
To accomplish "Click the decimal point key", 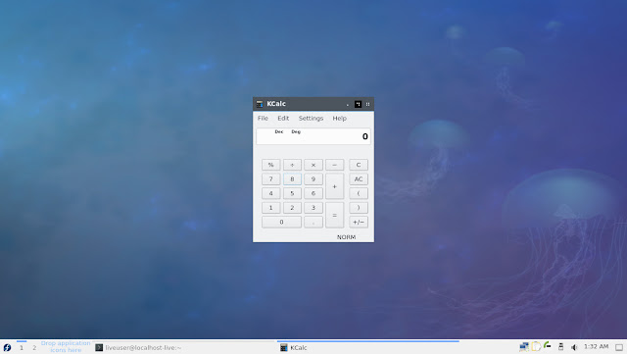I will click(x=313, y=222).
